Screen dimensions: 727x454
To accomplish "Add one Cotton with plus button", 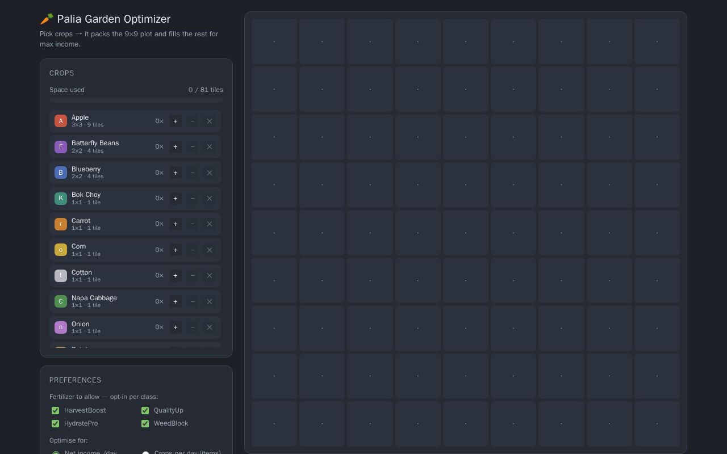I will (x=176, y=275).
